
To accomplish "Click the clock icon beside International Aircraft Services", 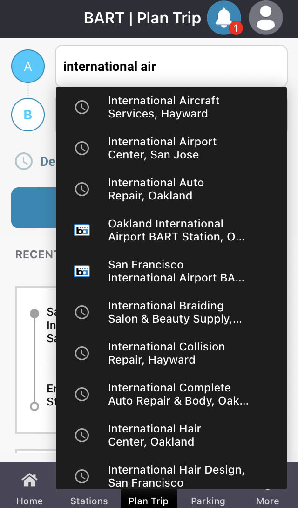I will pyautogui.click(x=82, y=107).
